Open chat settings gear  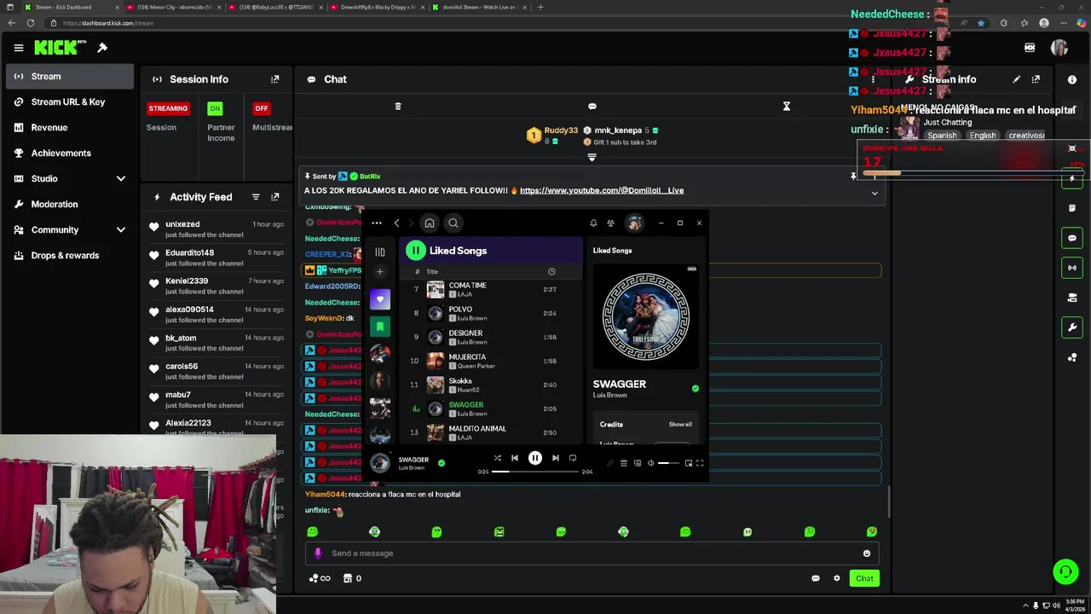[836, 578]
